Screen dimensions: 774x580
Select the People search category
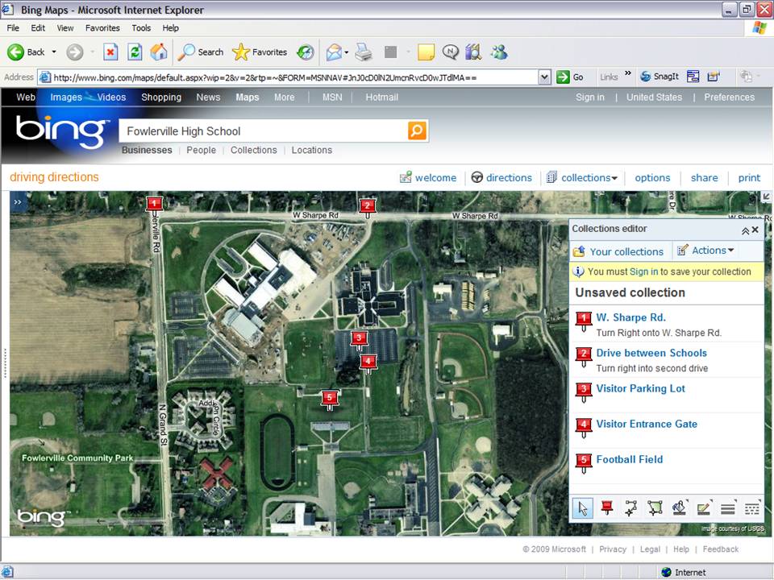coord(202,150)
